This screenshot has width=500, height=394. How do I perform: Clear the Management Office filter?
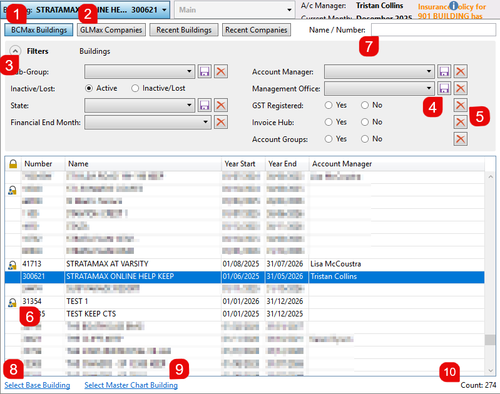click(x=461, y=88)
